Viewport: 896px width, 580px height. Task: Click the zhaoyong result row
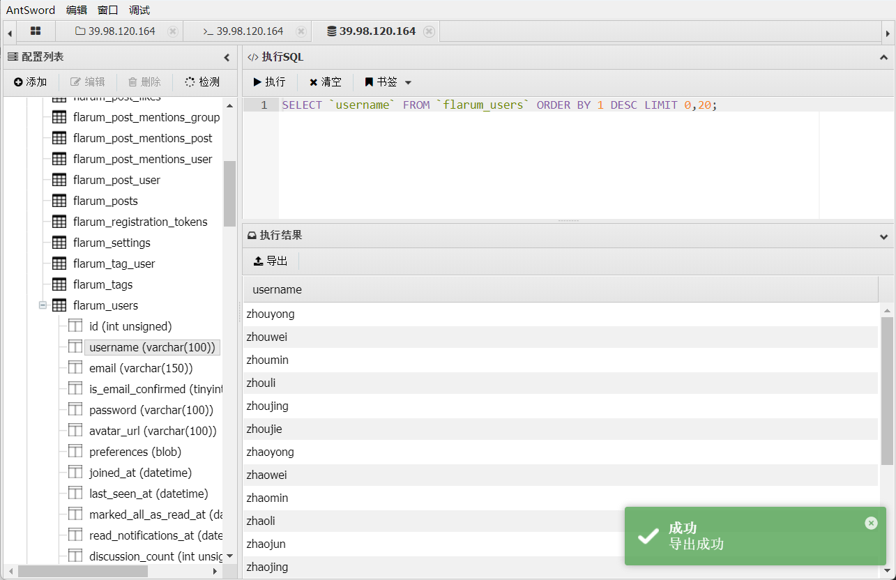(x=561, y=452)
